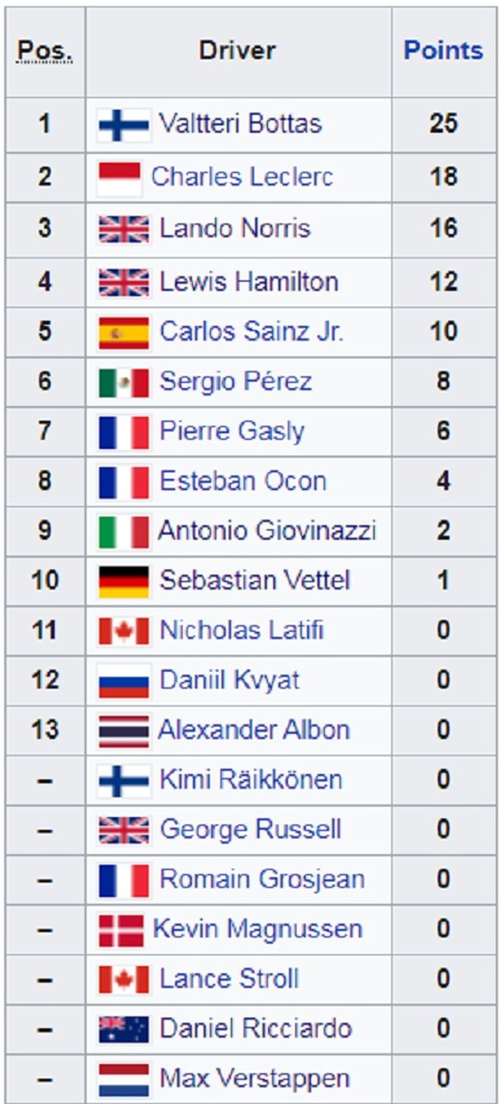The image size is (500, 1104).
Task: Click the Thai flag beside Alexander Albon
Action: click(124, 731)
